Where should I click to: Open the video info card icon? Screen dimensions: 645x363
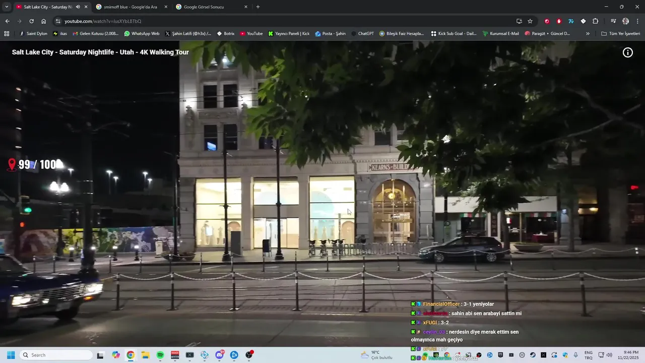click(627, 52)
